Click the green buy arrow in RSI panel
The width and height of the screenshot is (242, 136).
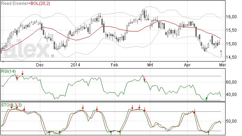click(207, 99)
